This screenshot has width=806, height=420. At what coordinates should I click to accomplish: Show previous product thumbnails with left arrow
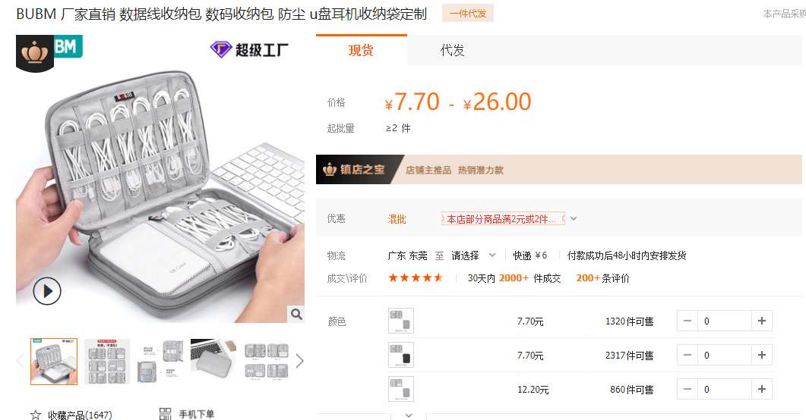click(x=21, y=362)
